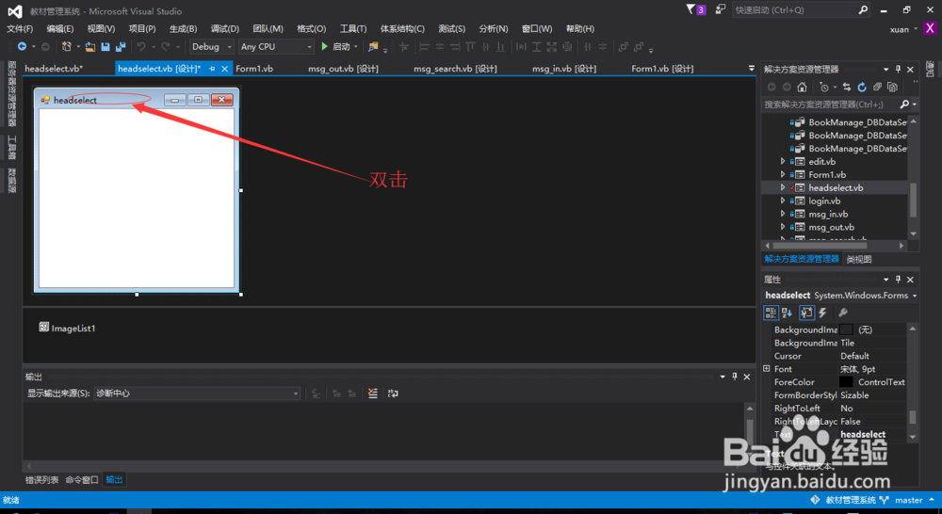This screenshot has width=942, height=514.
Task: Click the master branch in status bar
Action: pyautogui.click(x=908, y=500)
